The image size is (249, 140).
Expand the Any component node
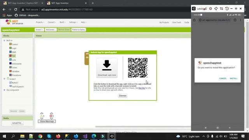pyautogui.click(x=4, y=90)
